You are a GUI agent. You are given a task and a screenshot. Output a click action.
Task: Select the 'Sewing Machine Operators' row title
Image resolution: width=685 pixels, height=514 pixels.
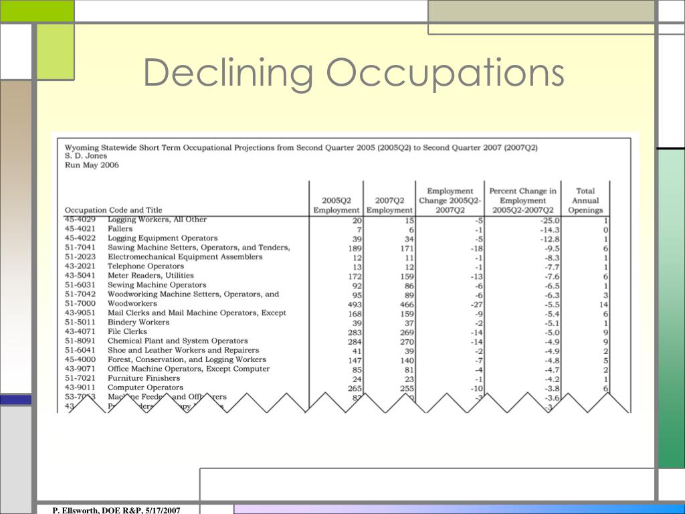pyautogui.click(x=157, y=285)
